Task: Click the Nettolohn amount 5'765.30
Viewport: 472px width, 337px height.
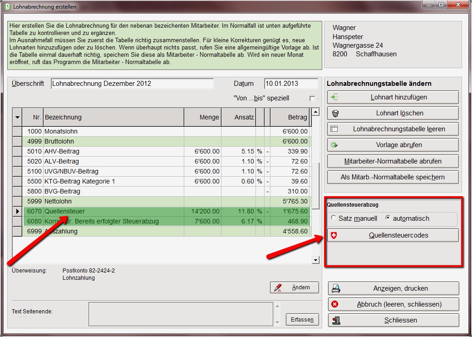Action: coord(295,201)
